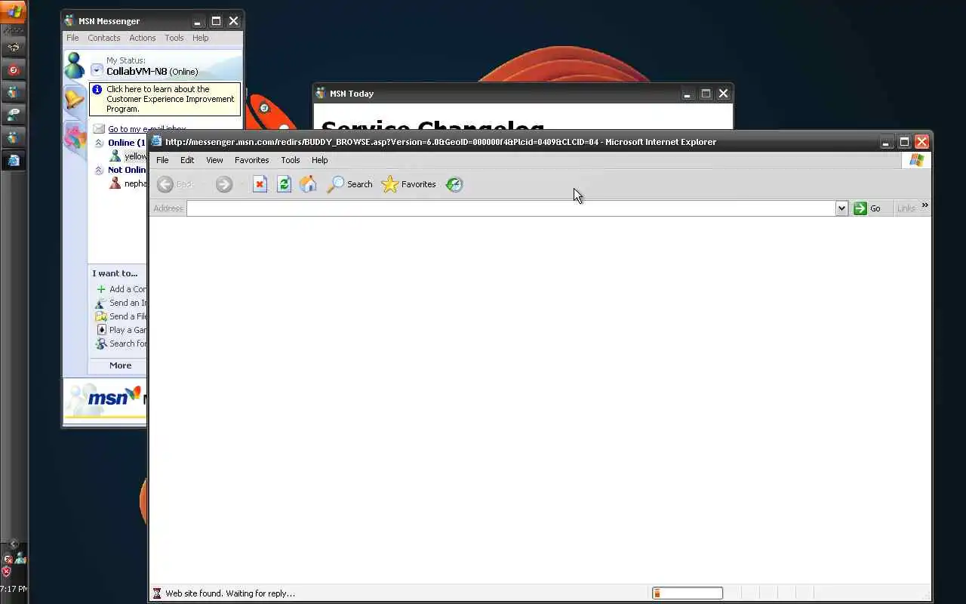The image size is (966, 604).
Task: Expand the Address bar dropdown arrow
Action: 841,208
